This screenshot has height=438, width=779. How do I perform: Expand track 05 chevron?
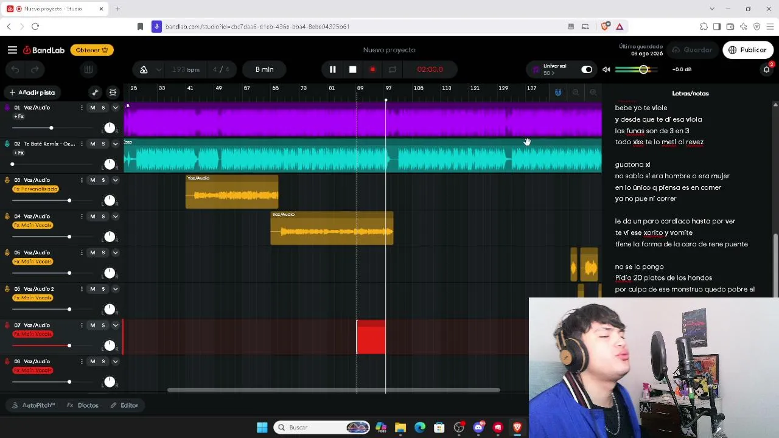[115, 252]
